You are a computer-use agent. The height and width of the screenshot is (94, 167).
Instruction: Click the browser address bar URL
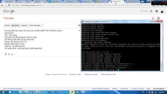[x=81, y=5]
